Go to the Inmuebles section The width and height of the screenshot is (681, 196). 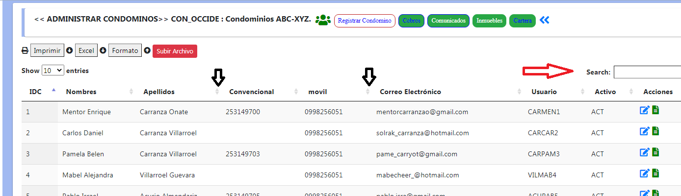tap(490, 21)
